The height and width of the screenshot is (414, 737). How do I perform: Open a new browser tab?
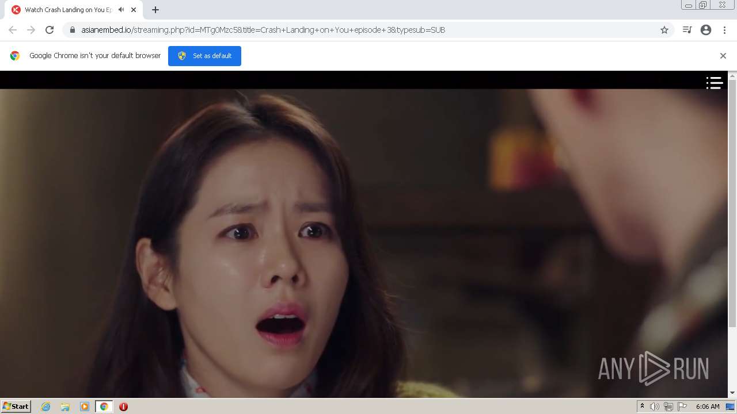pos(155,10)
